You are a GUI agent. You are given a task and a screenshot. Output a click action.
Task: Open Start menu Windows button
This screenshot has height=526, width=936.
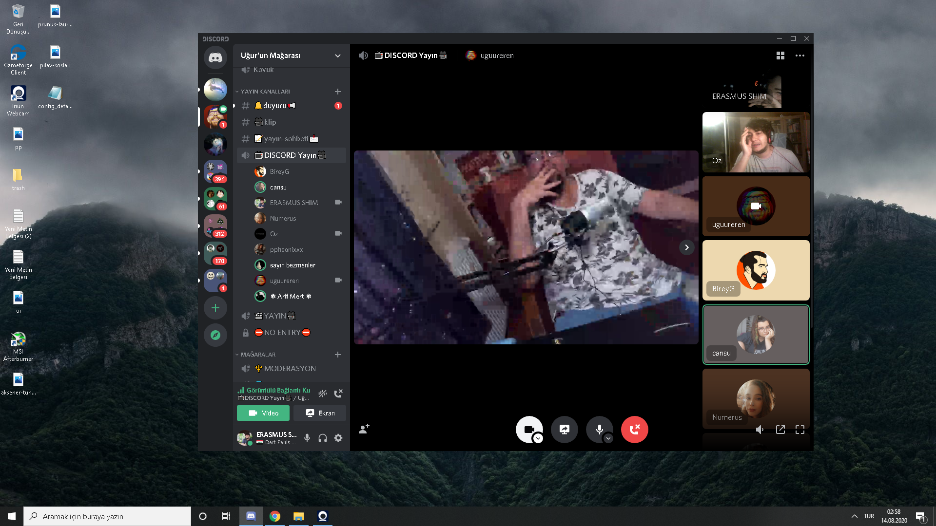tap(12, 516)
